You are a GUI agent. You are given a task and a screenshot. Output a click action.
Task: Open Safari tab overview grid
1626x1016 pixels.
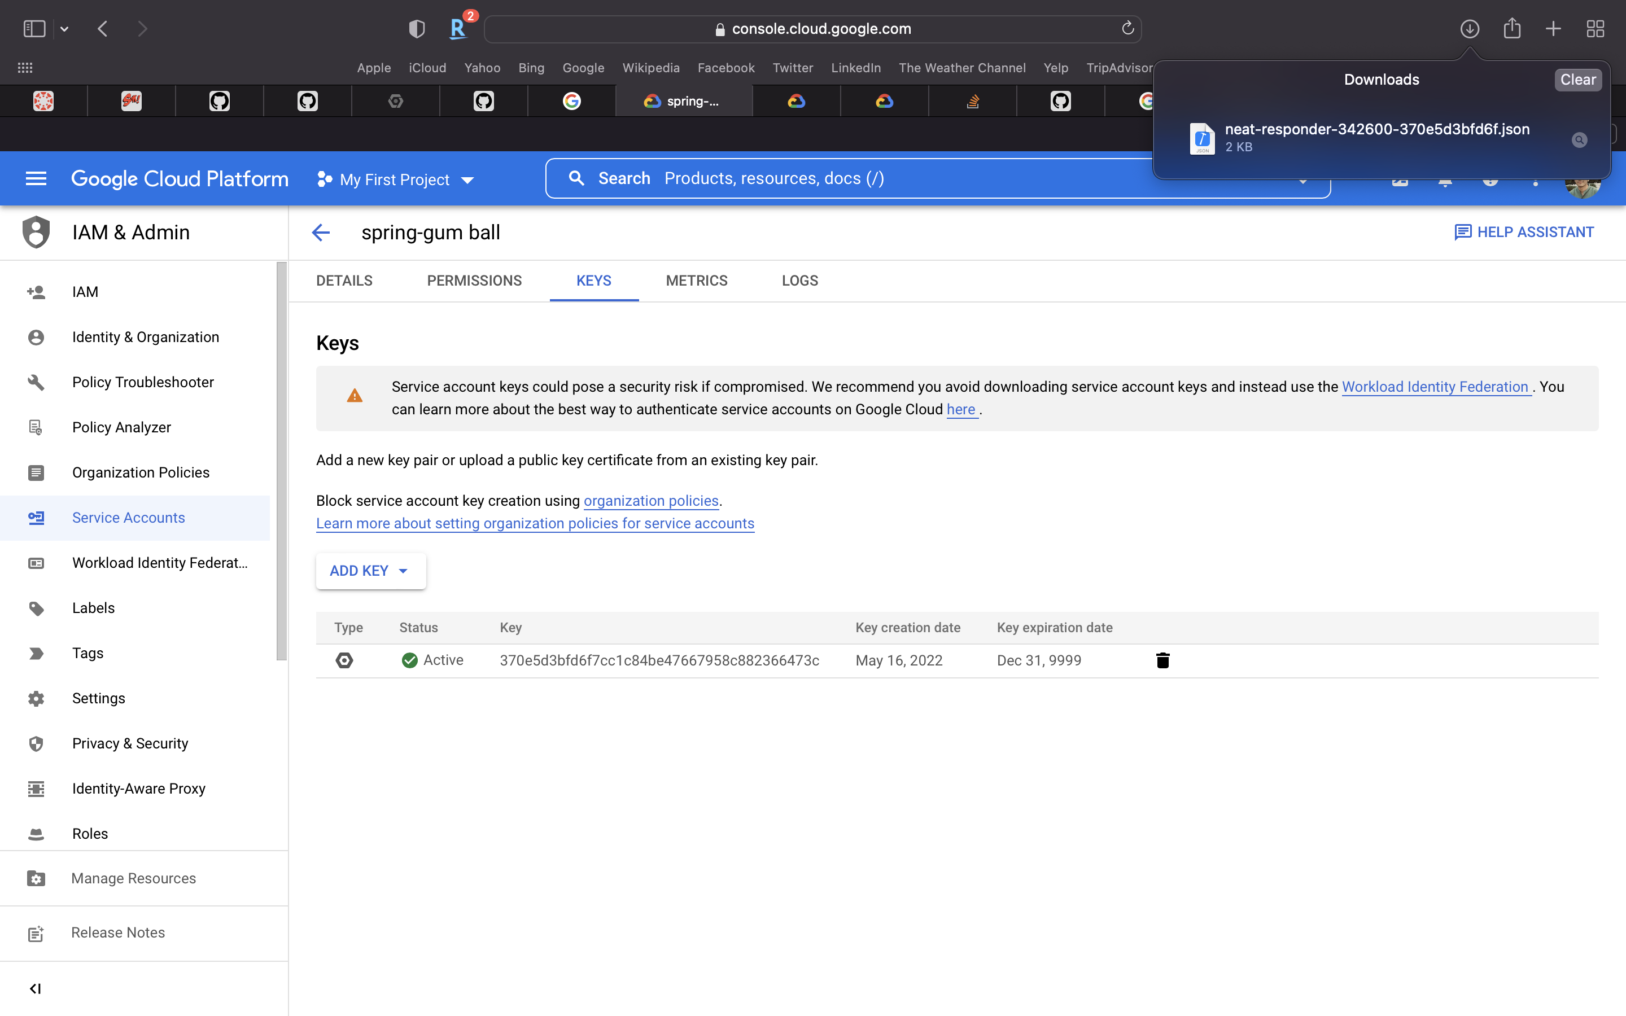click(x=1595, y=28)
